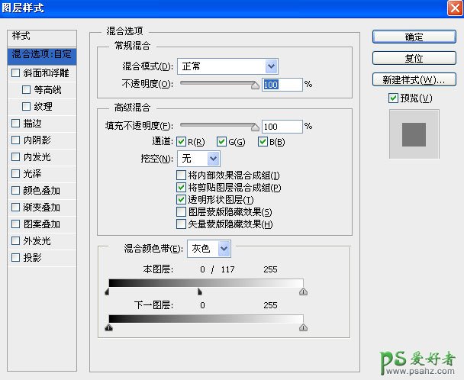This screenshot has width=464, height=380.
Task: Click the 新建样式(W)... button
Action: pos(414,79)
